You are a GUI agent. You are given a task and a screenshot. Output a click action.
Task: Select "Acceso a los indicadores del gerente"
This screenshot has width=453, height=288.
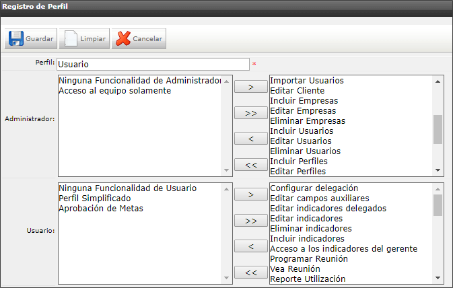344,249
